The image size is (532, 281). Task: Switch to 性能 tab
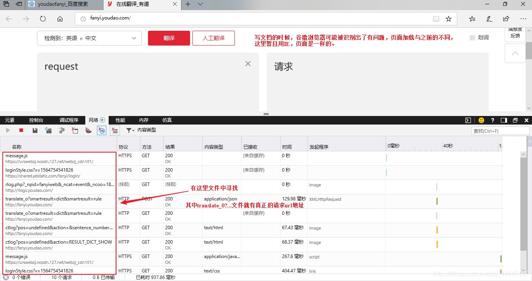click(120, 120)
